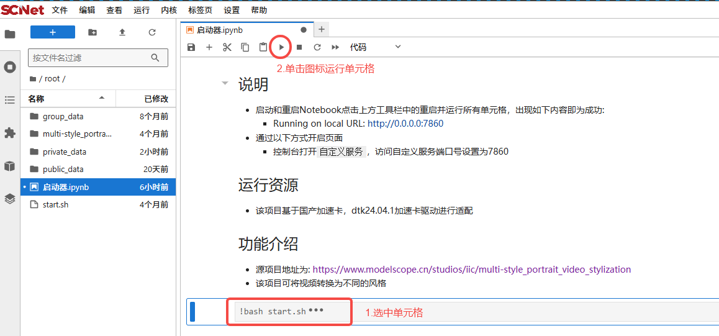Click the blue new launcher plus button
Viewport: 719px width, 336px height.
[x=53, y=32]
